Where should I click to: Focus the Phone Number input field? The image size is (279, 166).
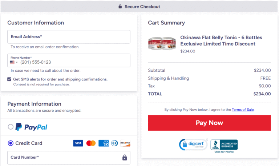(x=69, y=60)
